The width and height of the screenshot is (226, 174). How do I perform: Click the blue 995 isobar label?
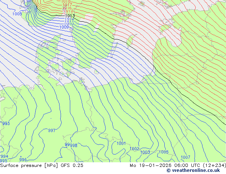(x=4, y=161)
